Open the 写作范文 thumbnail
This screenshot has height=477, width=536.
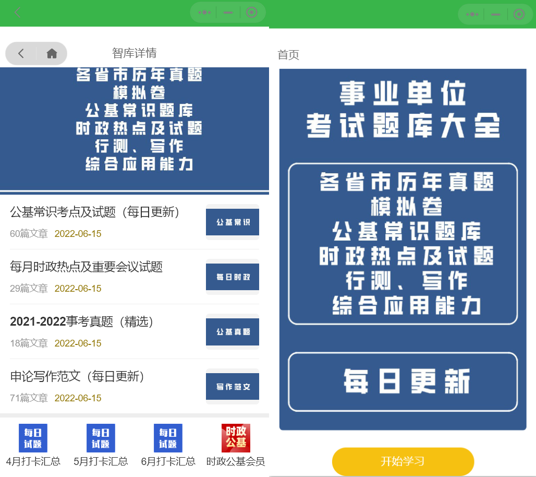click(233, 386)
